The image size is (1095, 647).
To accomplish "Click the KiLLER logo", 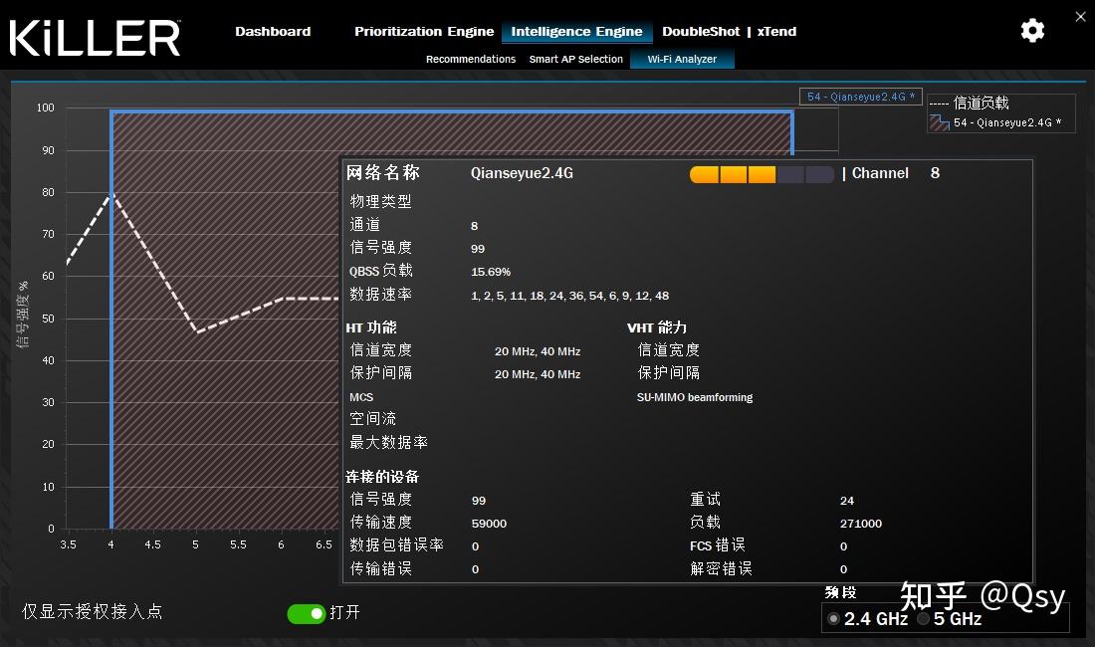I will [x=95, y=37].
